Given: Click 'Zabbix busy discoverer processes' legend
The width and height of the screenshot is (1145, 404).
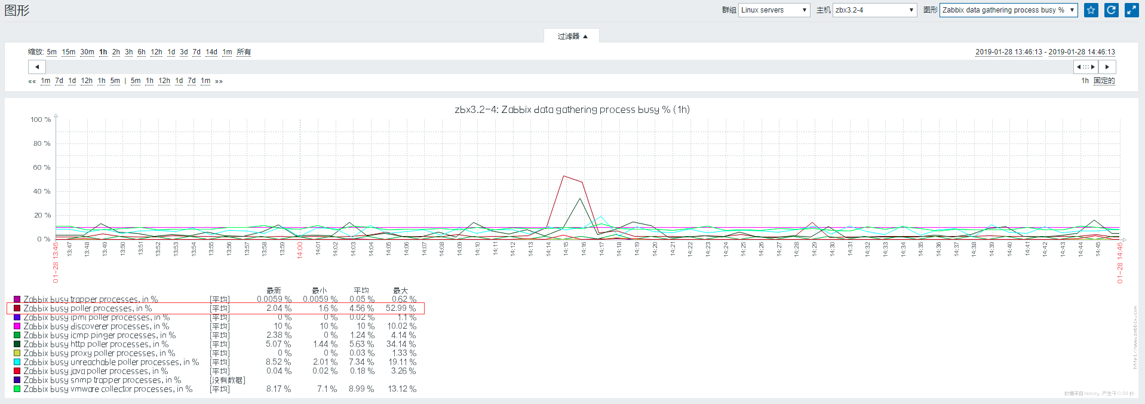Looking at the screenshot, I should pos(96,326).
